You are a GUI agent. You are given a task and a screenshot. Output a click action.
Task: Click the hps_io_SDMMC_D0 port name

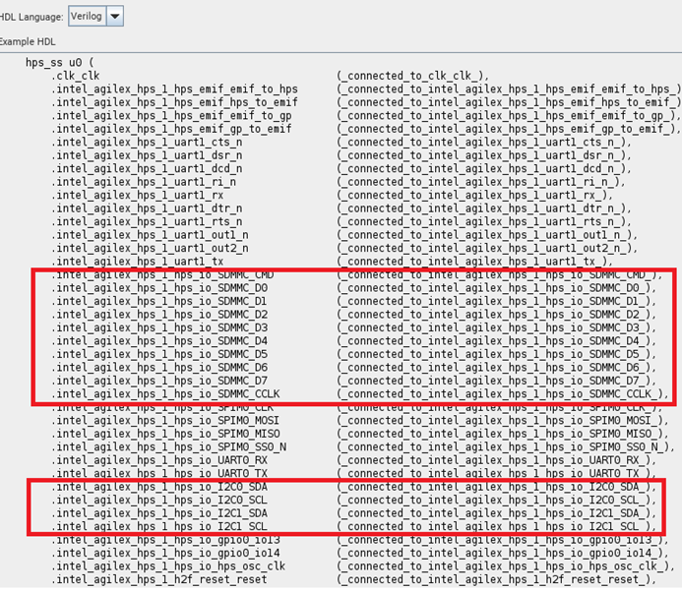pyautogui.click(x=159, y=287)
